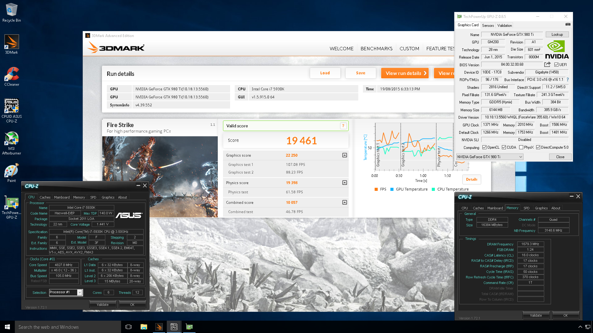
Task: Click Validate in right CPU-Z window
Action: 536,315
